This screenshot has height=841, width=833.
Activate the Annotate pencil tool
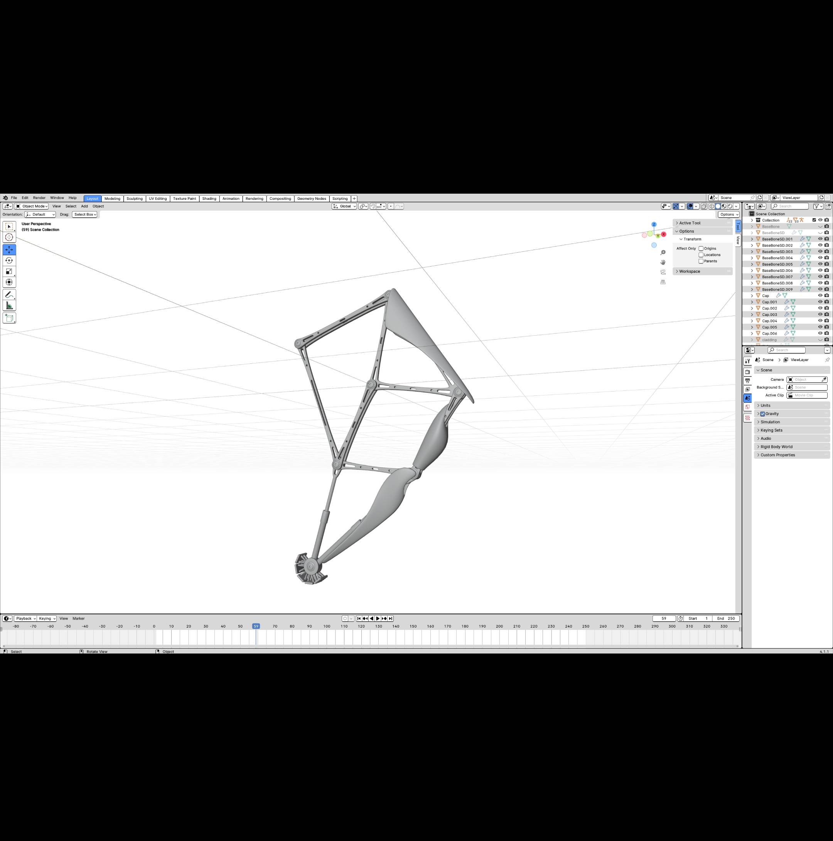9,295
